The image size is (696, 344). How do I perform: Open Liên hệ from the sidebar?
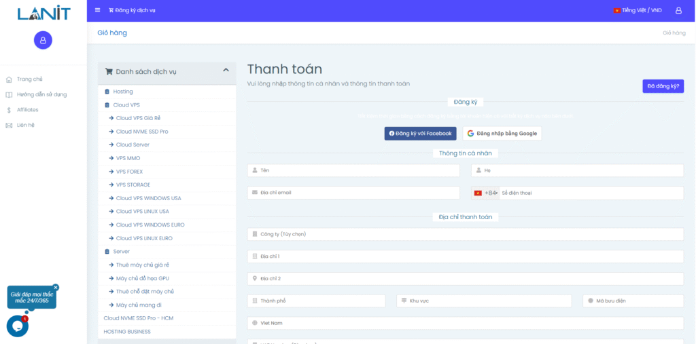tap(26, 125)
